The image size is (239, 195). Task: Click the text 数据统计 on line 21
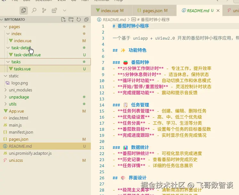(x=140, y=147)
